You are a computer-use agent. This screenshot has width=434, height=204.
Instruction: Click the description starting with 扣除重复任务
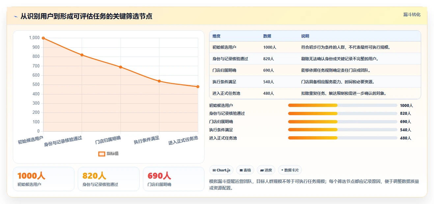pos(343,93)
